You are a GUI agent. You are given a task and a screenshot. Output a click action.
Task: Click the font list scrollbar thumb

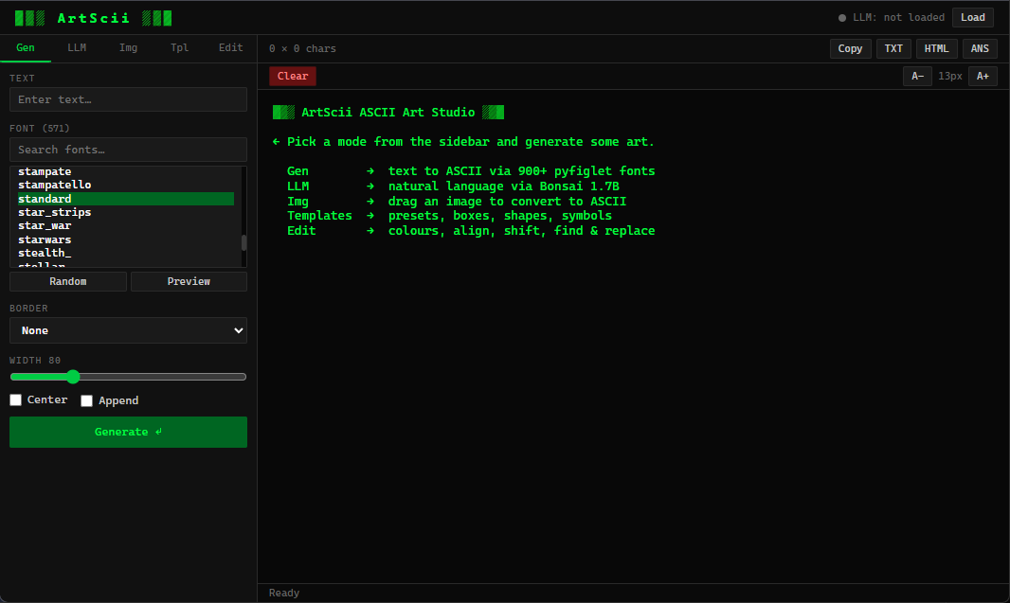[x=243, y=242]
